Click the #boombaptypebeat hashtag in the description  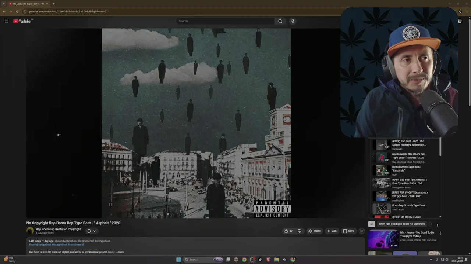pyautogui.click(x=40, y=245)
